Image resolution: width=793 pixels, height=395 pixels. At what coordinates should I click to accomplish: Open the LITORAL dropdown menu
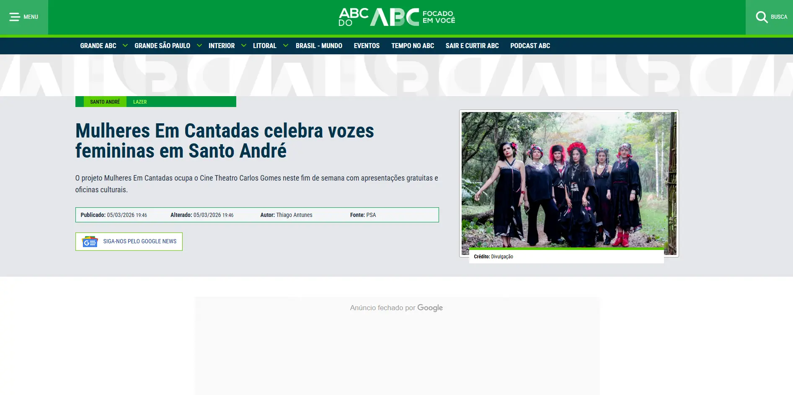tap(286, 46)
